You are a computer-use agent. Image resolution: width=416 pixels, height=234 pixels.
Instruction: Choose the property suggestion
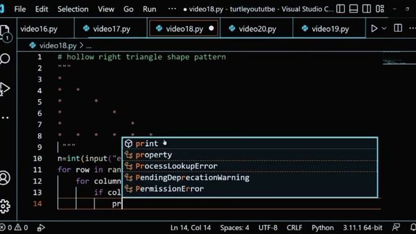[x=250, y=155]
